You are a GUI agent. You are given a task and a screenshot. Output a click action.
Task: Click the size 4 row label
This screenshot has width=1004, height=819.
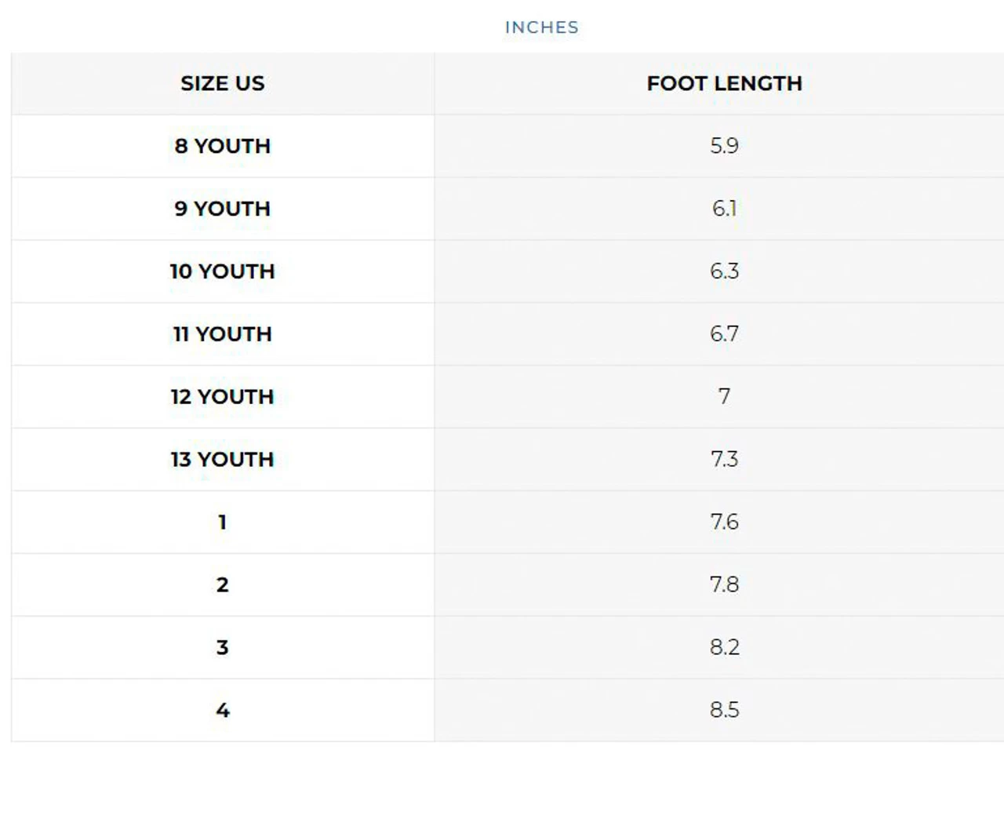point(223,711)
